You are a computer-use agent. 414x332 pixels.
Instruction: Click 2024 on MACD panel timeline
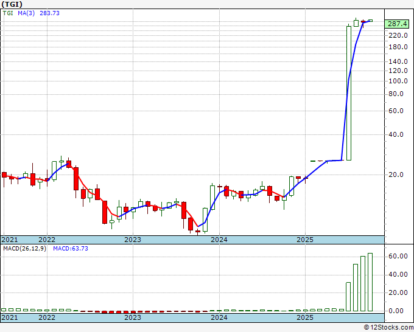(x=219, y=317)
